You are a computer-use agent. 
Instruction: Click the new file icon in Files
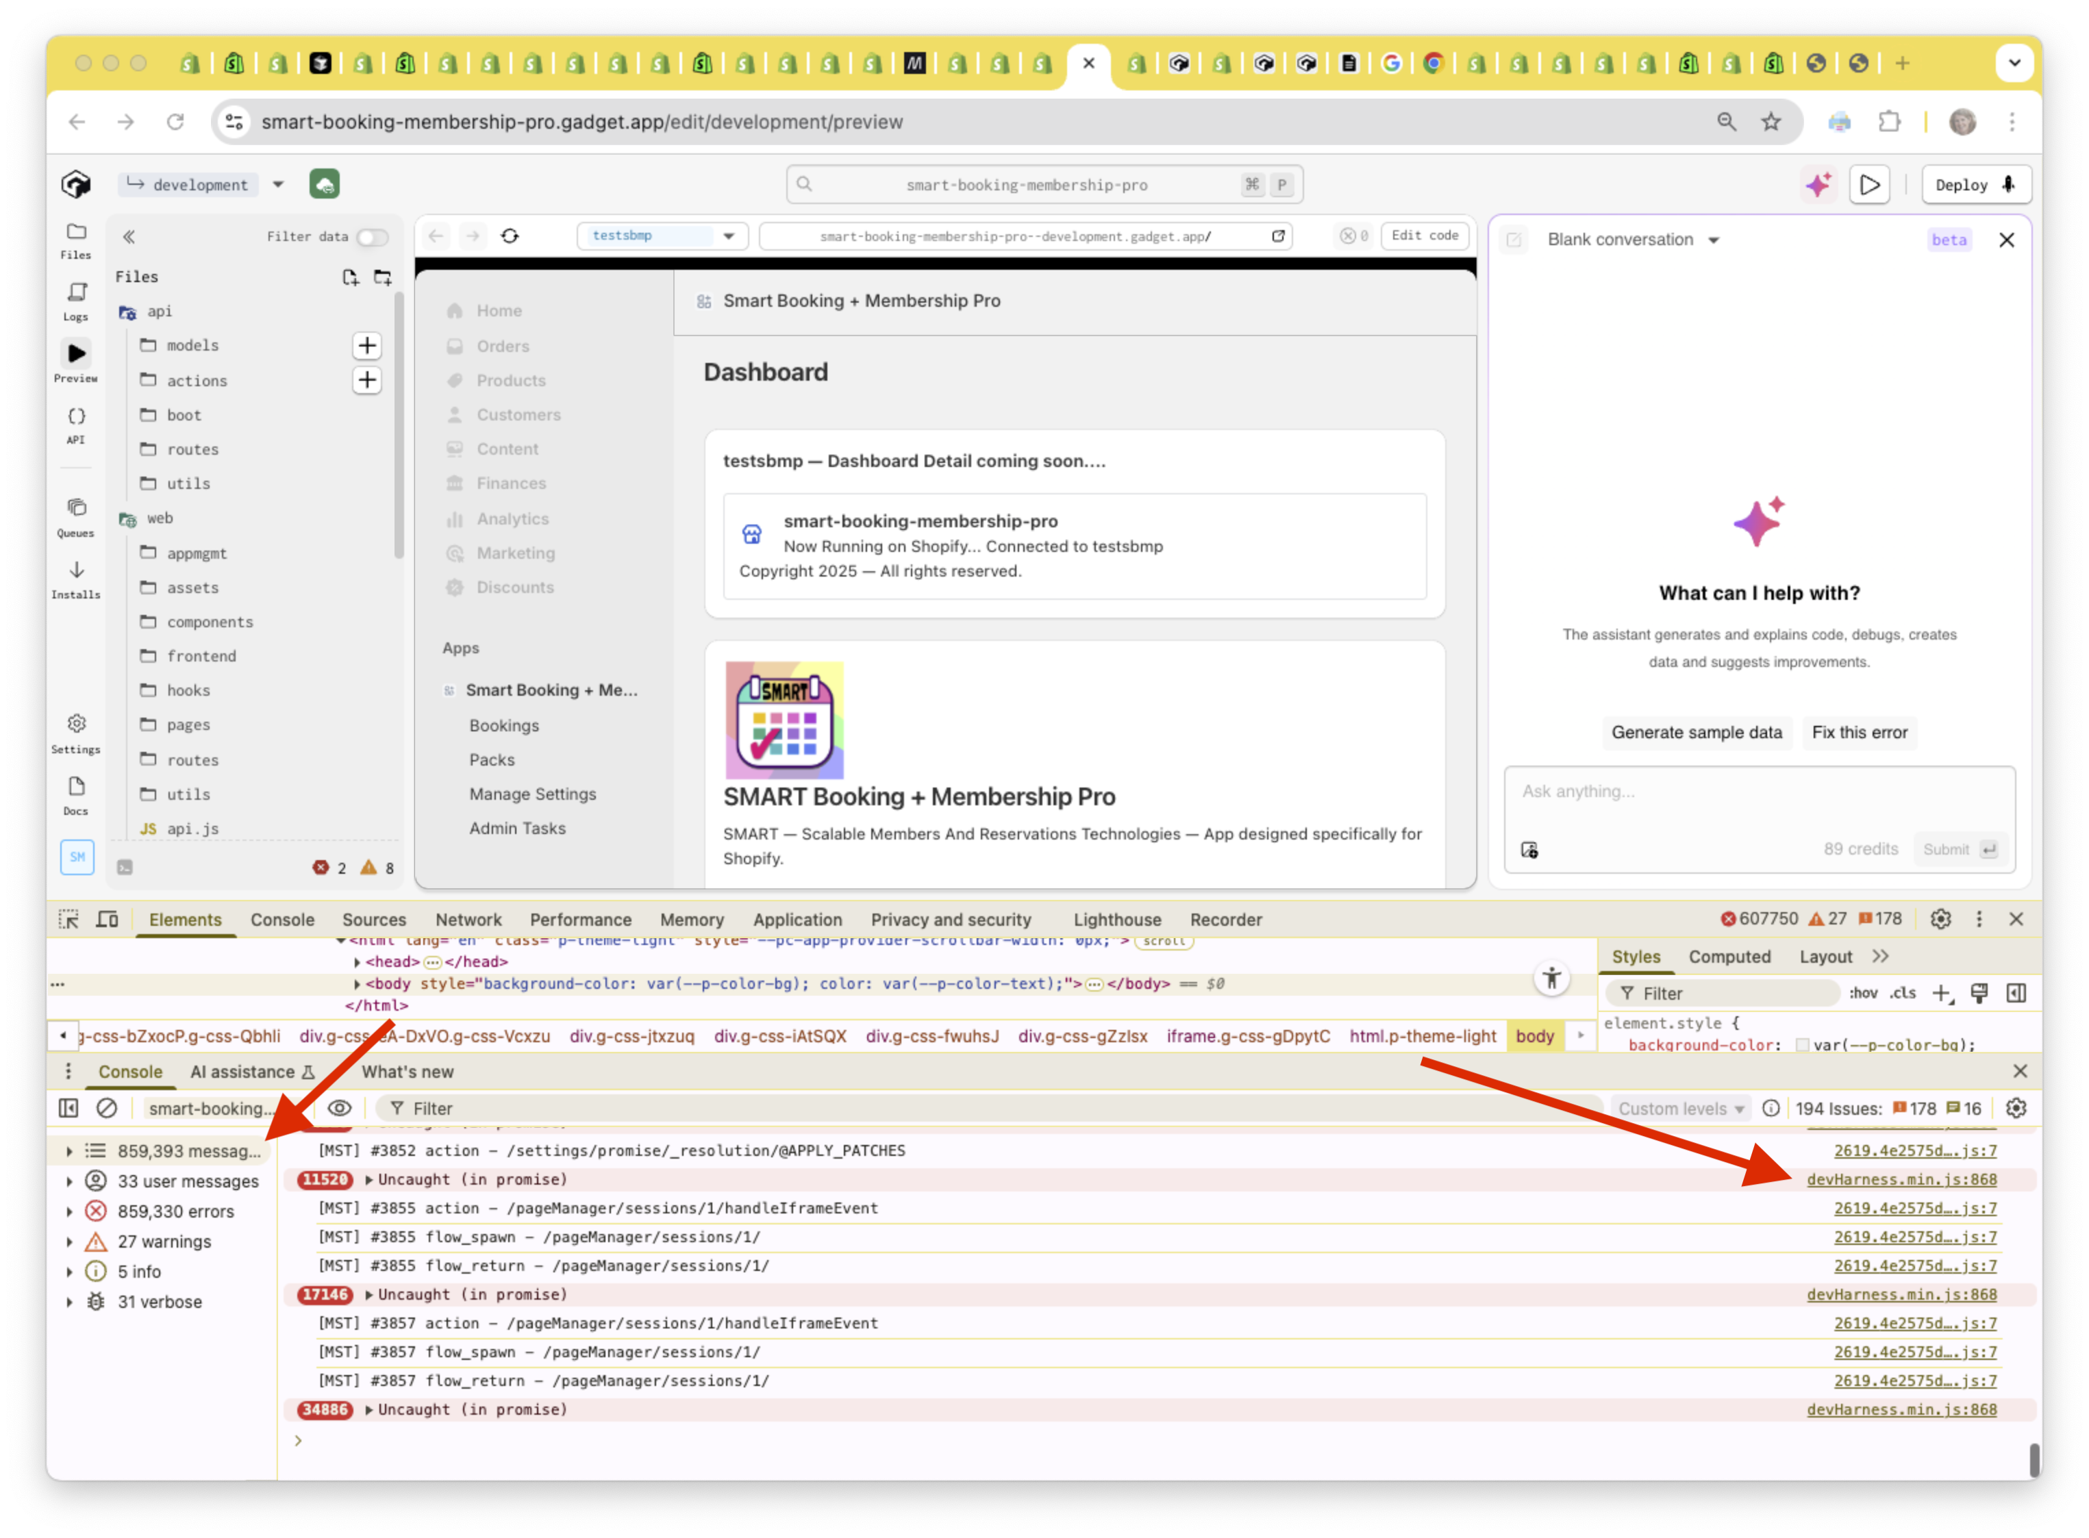point(350,277)
